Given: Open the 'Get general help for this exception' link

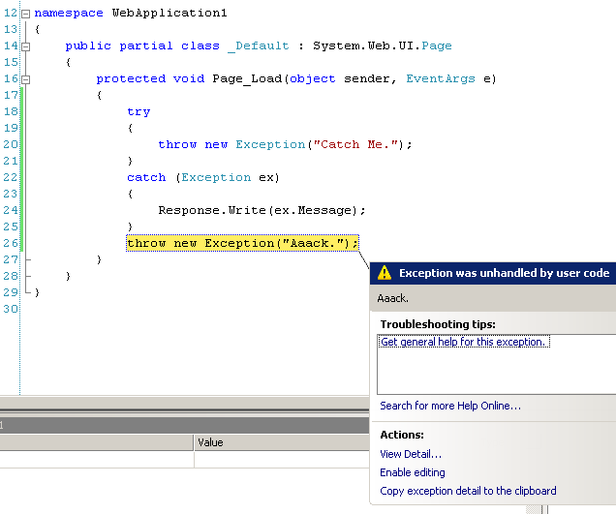Looking at the screenshot, I should [x=463, y=342].
